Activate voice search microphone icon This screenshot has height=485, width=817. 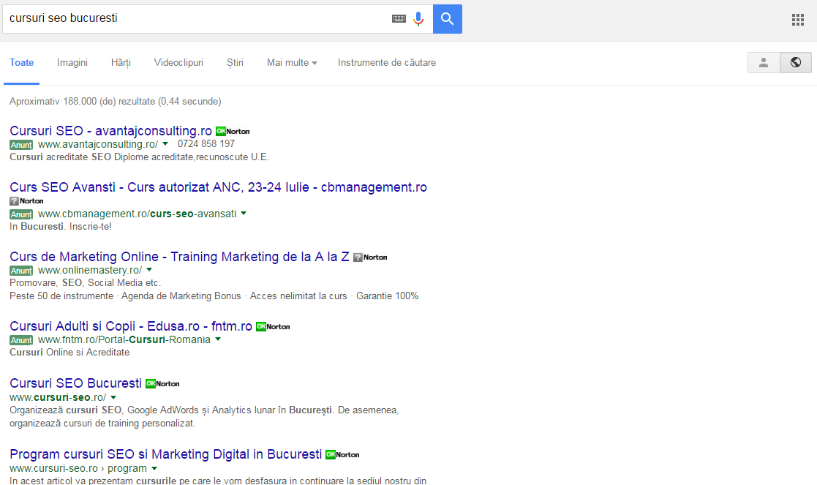pyautogui.click(x=418, y=19)
